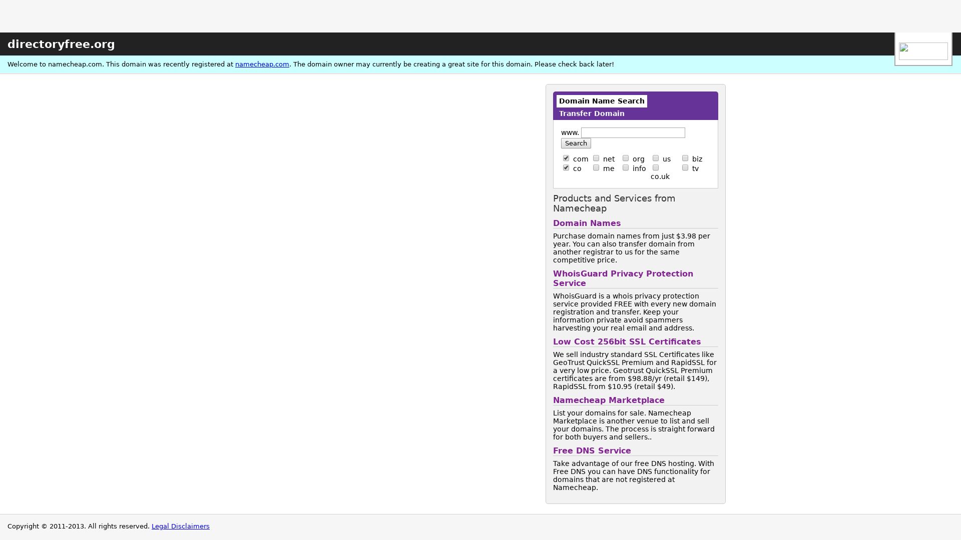Open the namecheap.com link in welcome banner
This screenshot has height=540, width=961.
tap(262, 64)
